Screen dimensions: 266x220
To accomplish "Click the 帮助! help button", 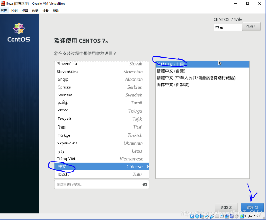I will coord(251,27).
